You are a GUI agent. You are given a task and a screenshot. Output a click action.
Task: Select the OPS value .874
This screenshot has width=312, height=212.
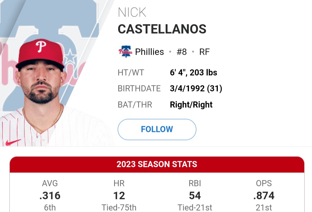[x=264, y=196]
